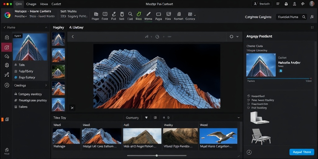Collapse the Hame panel with up chevron
318x159 pixels.
coord(46,27)
